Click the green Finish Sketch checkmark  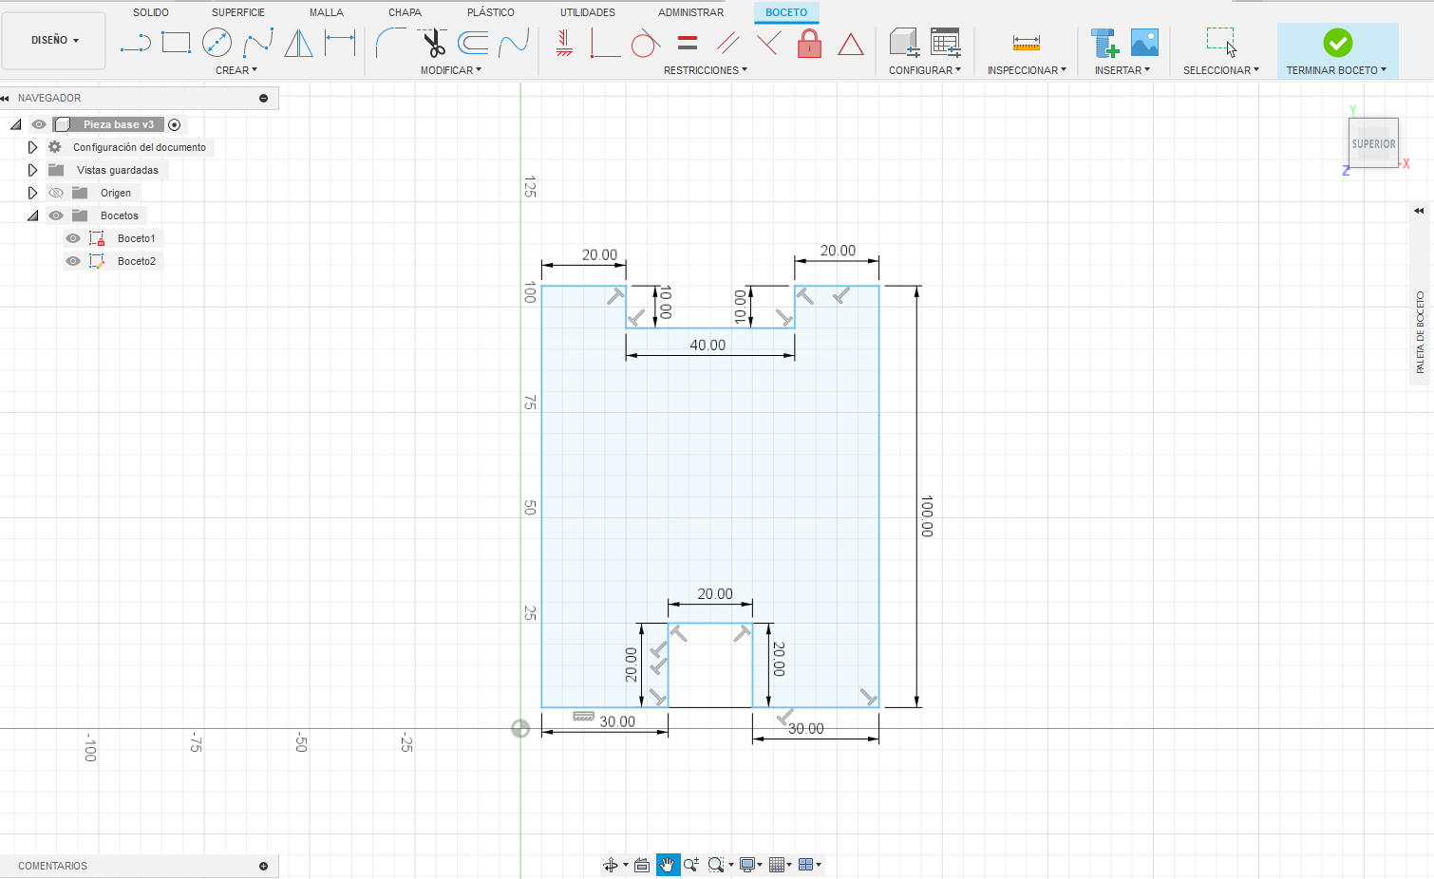pyautogui.click(x=1337, y=43)
